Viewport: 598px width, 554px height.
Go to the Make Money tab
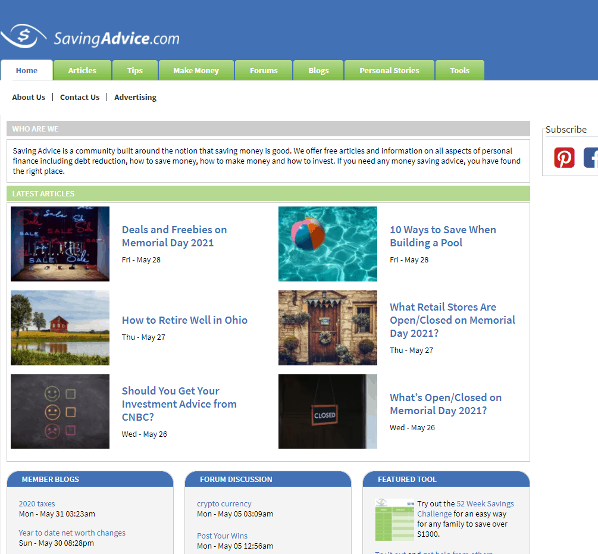(x=196, y=70)
